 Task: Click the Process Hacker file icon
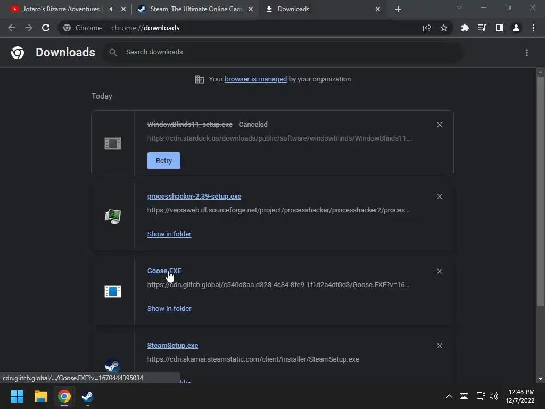(x=113, y=216)
